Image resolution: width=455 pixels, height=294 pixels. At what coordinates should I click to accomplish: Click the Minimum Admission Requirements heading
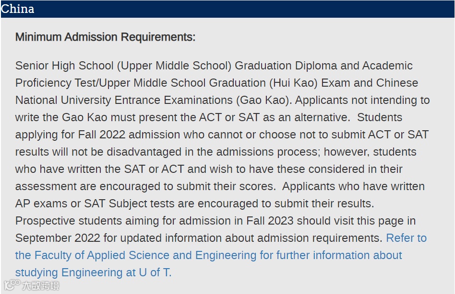105,37
